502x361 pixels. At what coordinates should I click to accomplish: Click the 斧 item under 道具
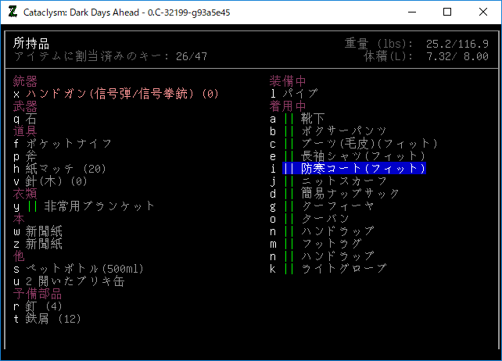[x=30, y=156]
